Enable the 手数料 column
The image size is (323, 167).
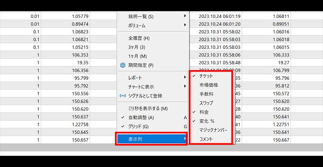pyautogui.click(x=206, y=94)
